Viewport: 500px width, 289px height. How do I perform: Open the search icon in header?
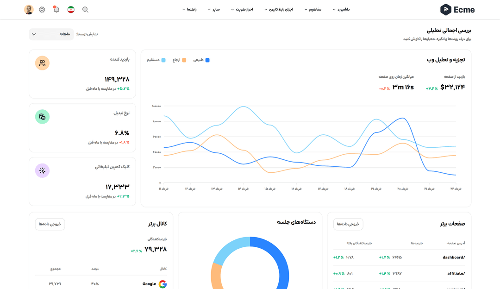pos(85,9)
